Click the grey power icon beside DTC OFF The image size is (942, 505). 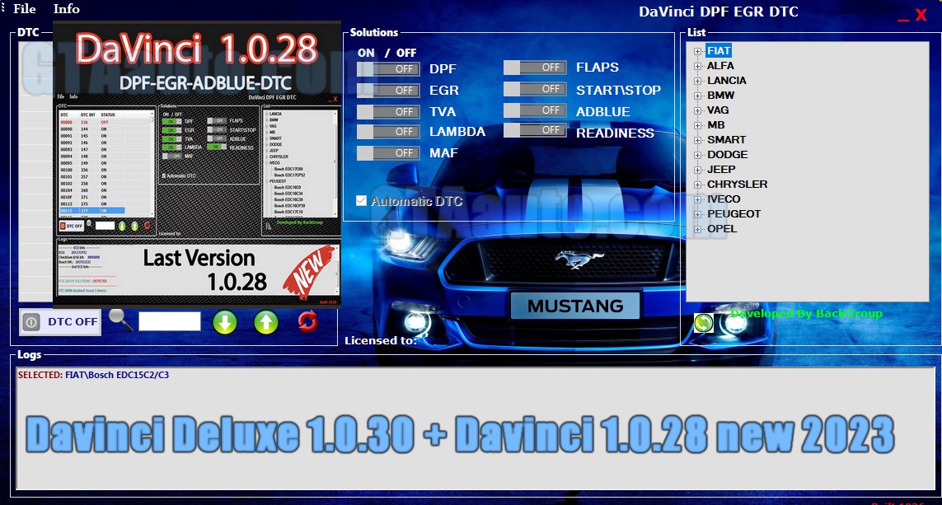(x=31, y=322)
